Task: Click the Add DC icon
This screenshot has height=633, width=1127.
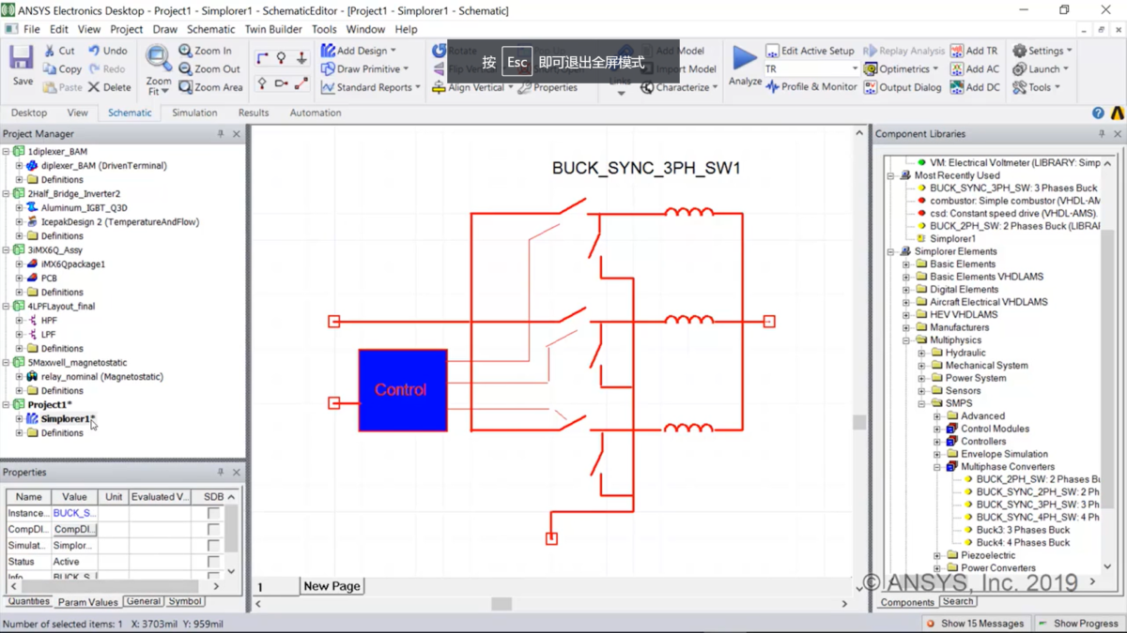Action: click(956, 87)
